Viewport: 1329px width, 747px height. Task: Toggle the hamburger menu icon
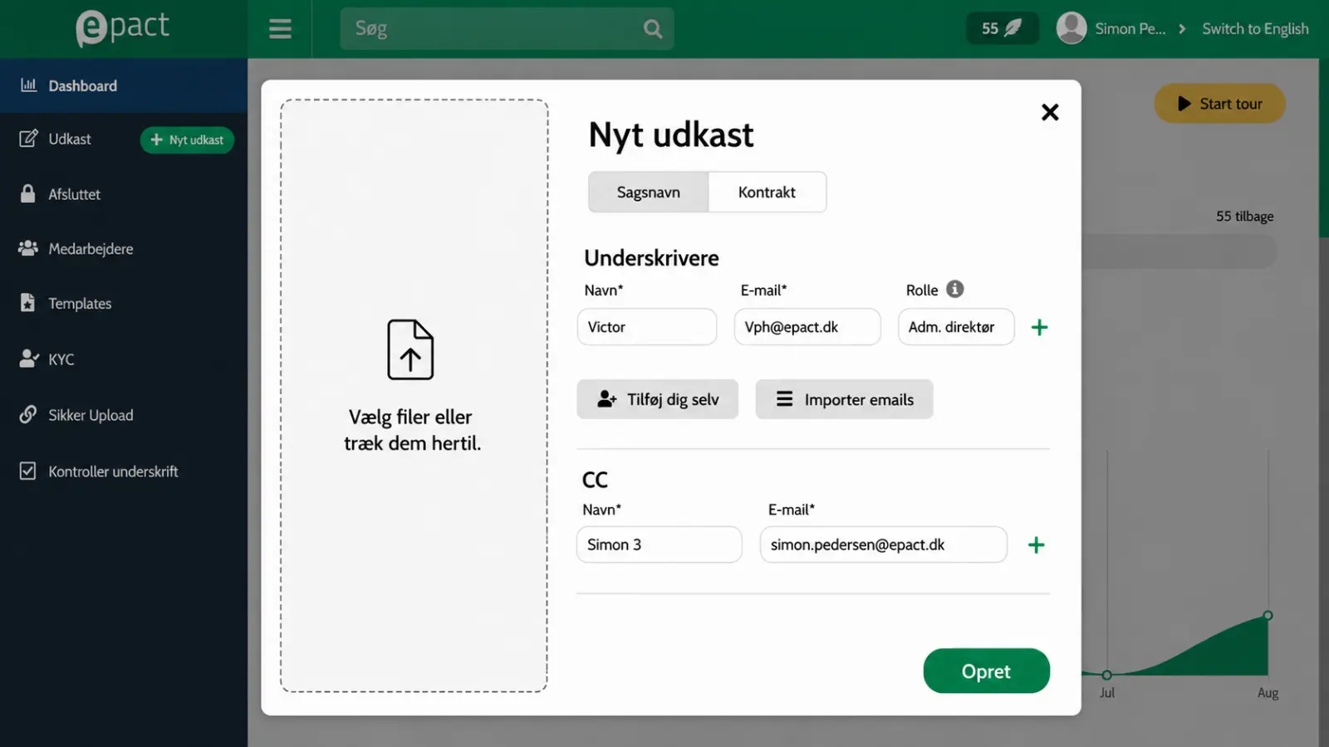[x=280, y=29]
